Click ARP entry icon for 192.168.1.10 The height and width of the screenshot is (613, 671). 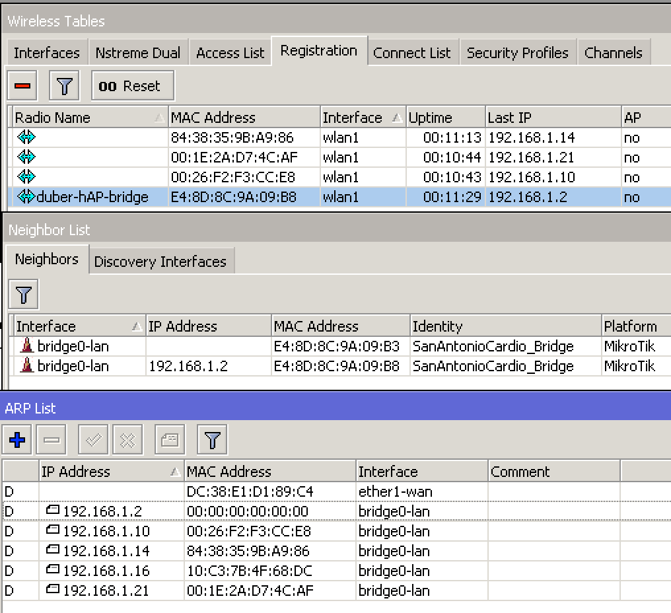point(53,530)
